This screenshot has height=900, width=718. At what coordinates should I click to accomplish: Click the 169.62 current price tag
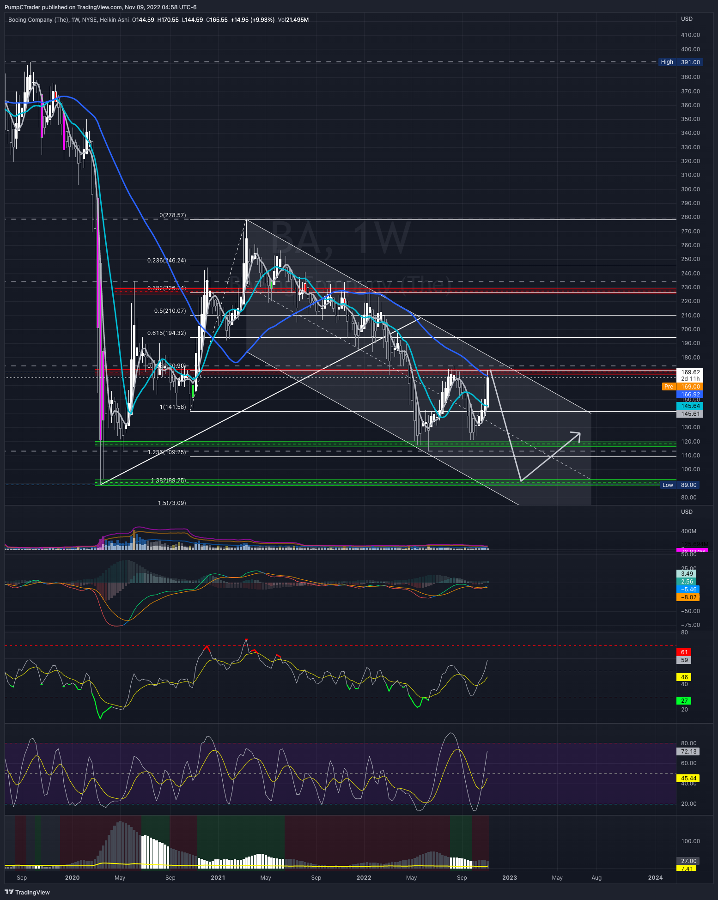tap(690, 372)
